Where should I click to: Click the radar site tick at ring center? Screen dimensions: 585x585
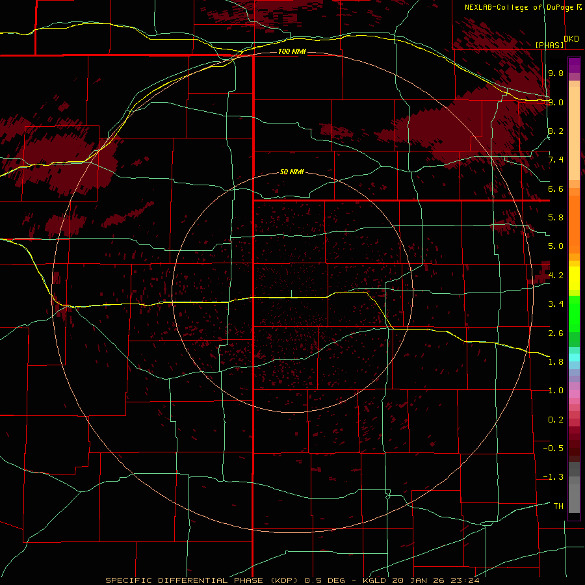tap(291, 294)
